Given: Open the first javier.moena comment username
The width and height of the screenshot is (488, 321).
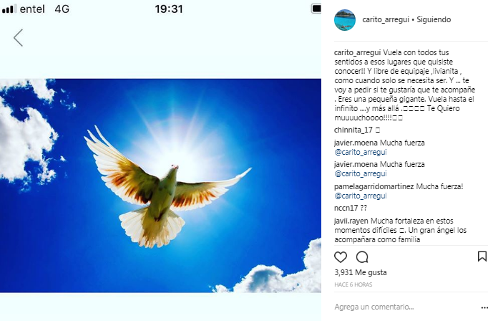Looking at the screenshot, I should pyautogui.click(x=356, y=143).
